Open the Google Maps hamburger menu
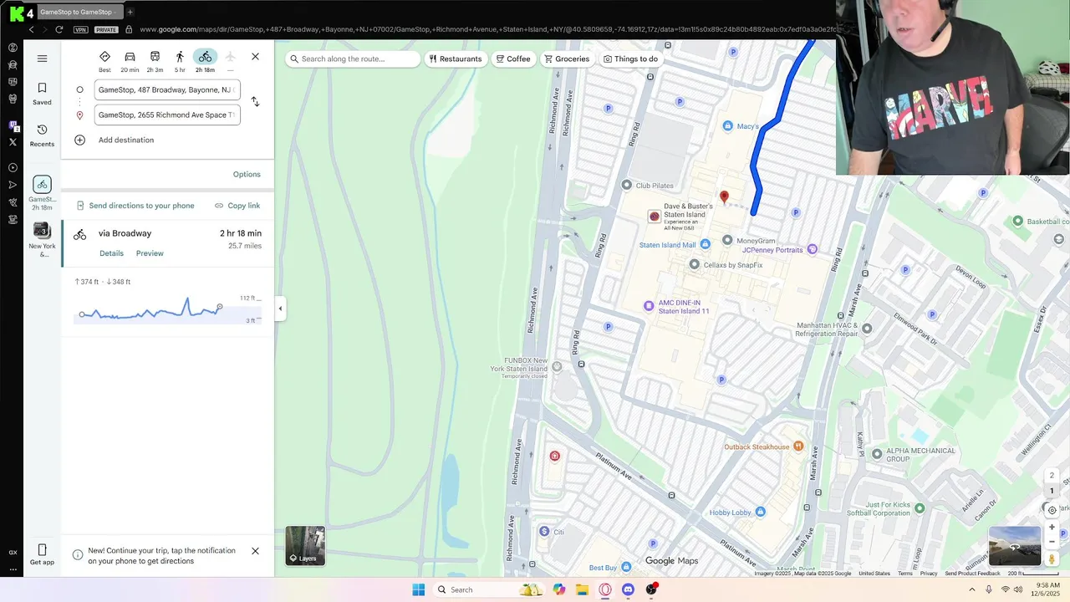Image resolution: width=1070 pixels, height=602 pixels. coord(42,59)
